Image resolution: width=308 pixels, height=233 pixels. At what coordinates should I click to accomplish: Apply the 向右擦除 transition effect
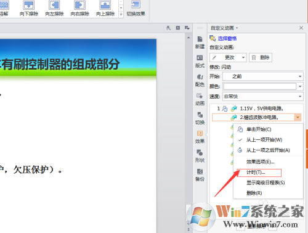pyautogui.click(x=80, y=9)
